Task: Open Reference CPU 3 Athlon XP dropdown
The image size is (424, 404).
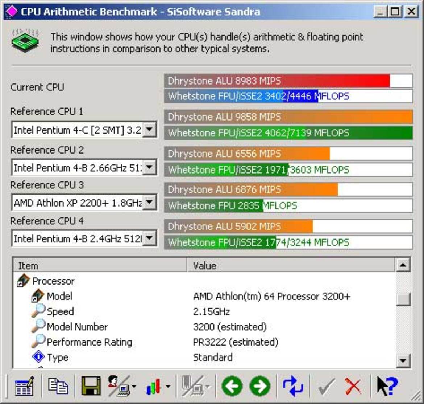Action: [x=150, y=202]
